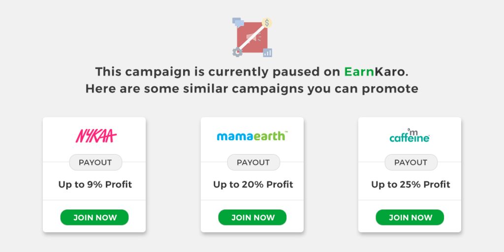Image resolution: width=504 pixels, height=252 pixels.
Task: Join the Nykaa campaign now
Action: (x=94, y=218)
